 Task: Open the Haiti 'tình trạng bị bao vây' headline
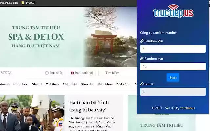click(89, 106)
